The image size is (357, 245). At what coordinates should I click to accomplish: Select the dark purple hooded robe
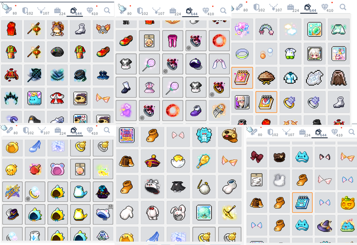pyautogui.click(x=103, y=192)
